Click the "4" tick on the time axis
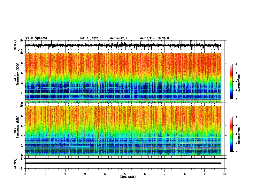 pos(105,174)
